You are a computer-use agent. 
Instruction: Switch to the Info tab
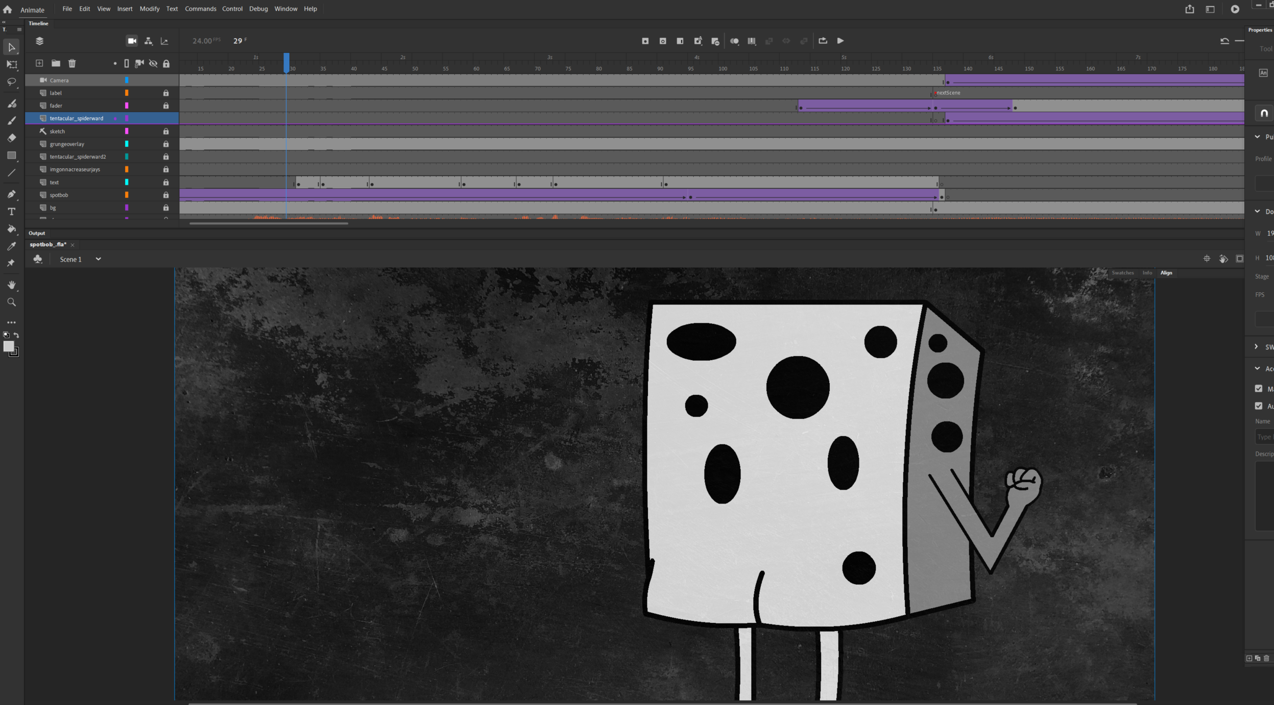click(x=1147, y=273)
